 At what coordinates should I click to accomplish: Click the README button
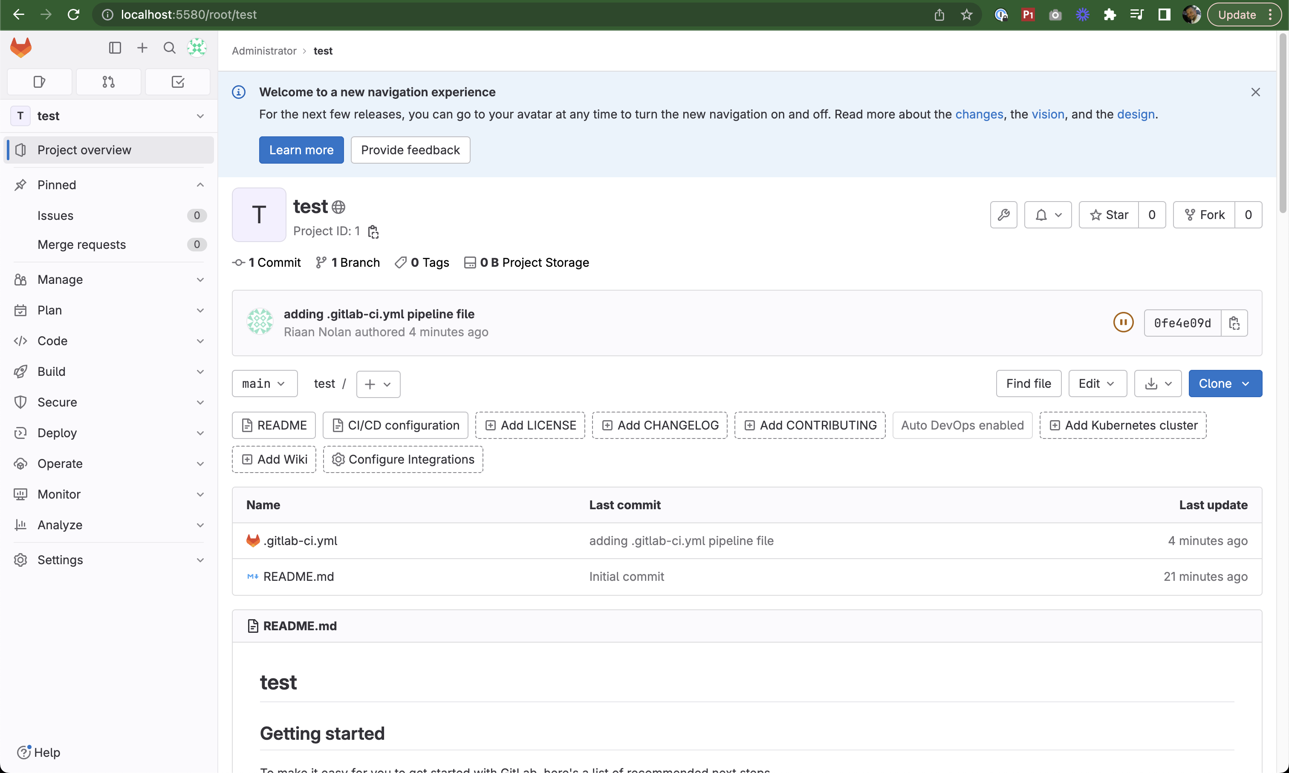pyautogui.click(x=274, y=426)
